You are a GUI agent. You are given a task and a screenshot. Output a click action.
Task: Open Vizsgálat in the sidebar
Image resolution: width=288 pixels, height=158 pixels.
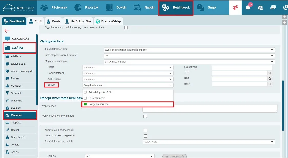(20, 86)
